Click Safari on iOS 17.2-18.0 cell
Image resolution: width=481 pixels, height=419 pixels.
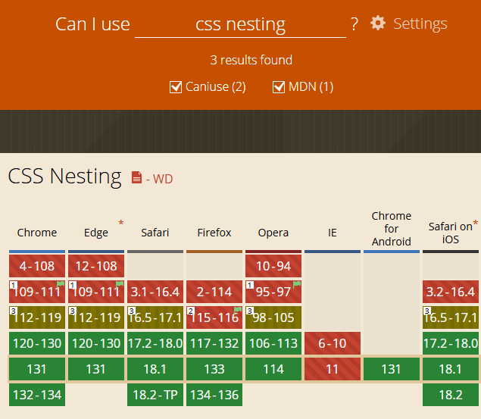[451, 343]
